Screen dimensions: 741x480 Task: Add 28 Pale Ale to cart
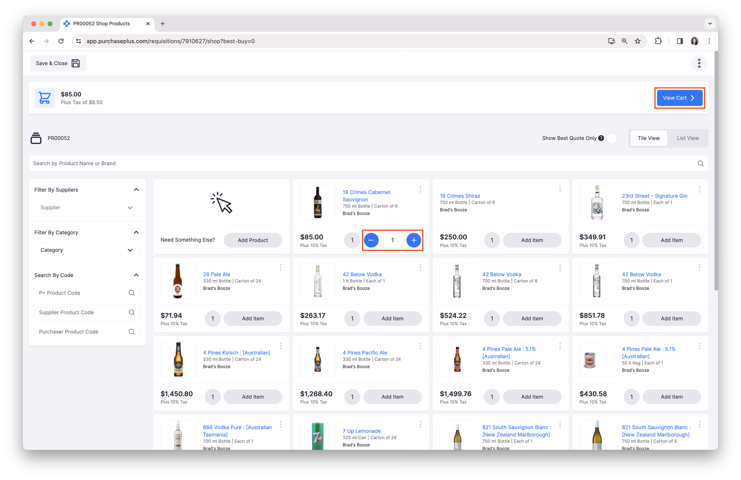coord(253,318)
